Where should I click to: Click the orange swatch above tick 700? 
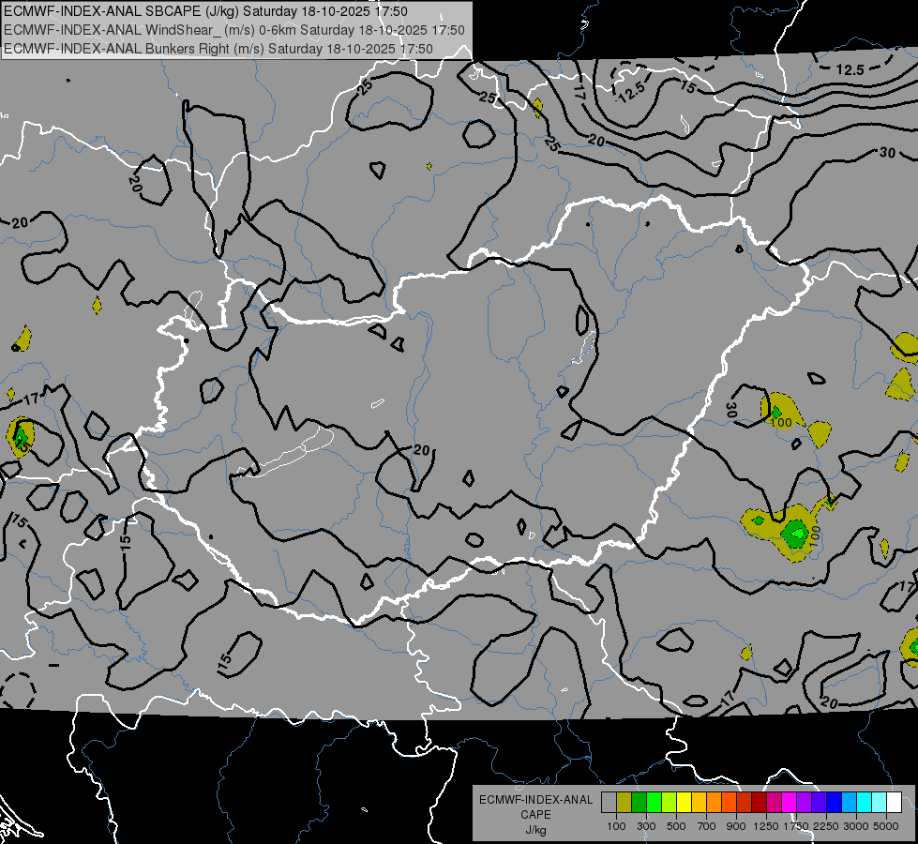pyautogui.click(x=715, y=803)
